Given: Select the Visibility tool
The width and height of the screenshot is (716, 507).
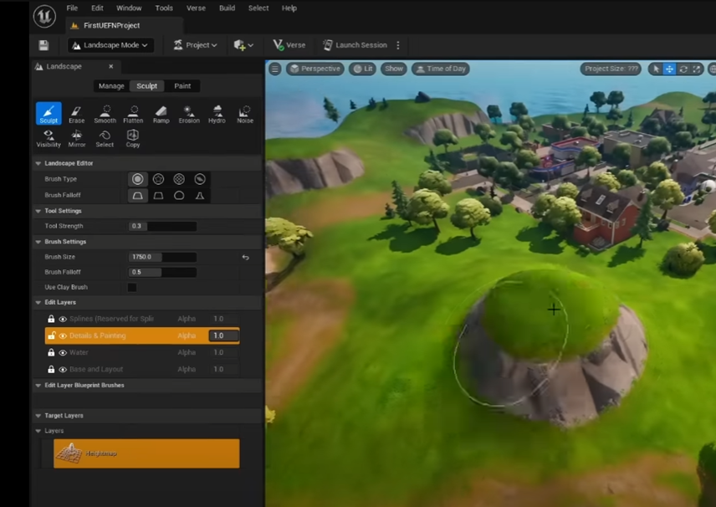Looking at the screenshot, I should click(49, 138).
